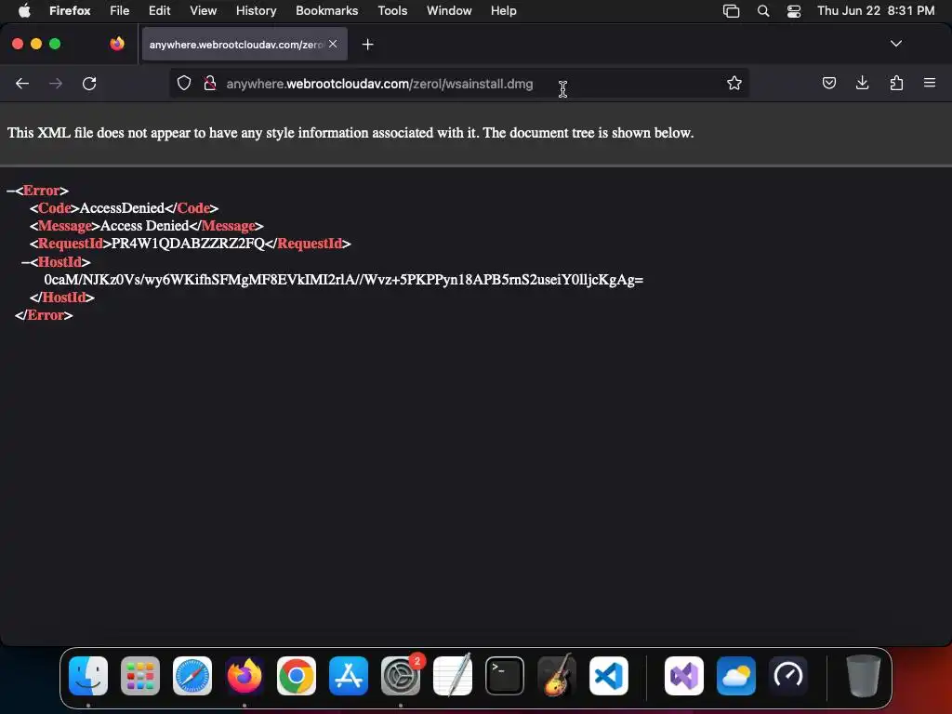Open the File menu
This screenshot has width=952, height=714.
coord(119,11)
